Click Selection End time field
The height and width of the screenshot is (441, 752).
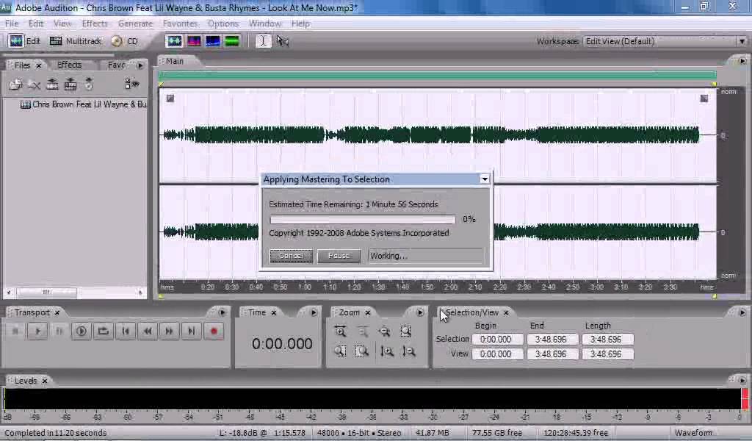(x=552, y=340)
